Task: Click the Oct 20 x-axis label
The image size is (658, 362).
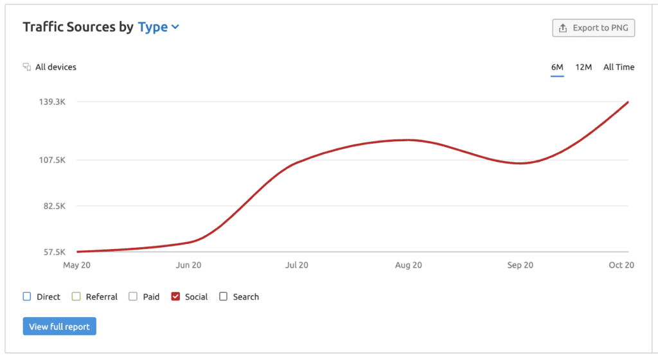Action: click(x=621, y=265)
